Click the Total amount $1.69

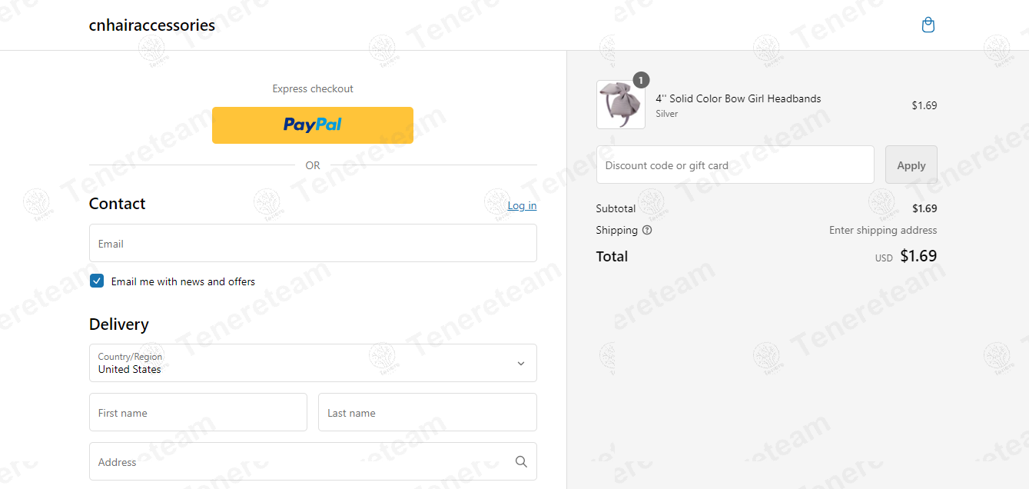pos(918,256)
